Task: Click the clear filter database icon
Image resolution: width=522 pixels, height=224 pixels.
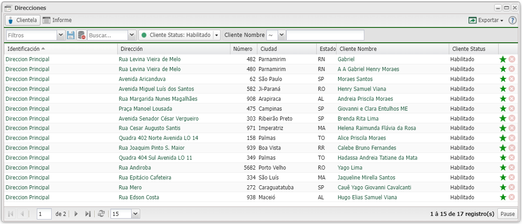Action: pyautogui.click(x=81, y=35)
